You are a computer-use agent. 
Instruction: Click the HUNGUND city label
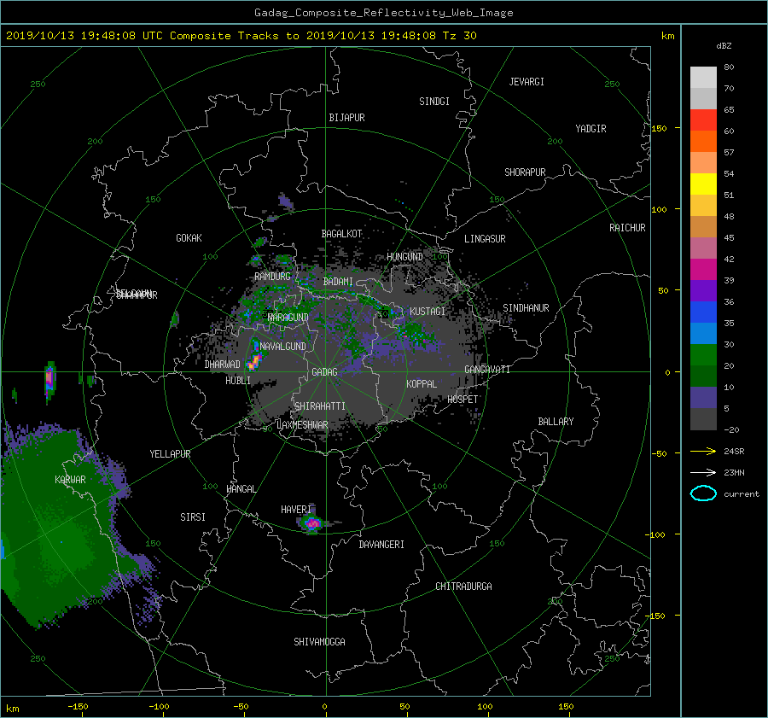(x=404, y=257)
